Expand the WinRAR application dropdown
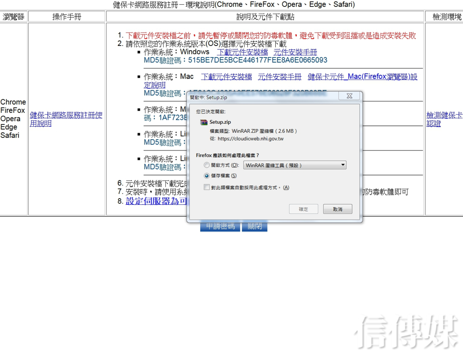Viewport: 463px width, 354px height. (x=343, y=165)
